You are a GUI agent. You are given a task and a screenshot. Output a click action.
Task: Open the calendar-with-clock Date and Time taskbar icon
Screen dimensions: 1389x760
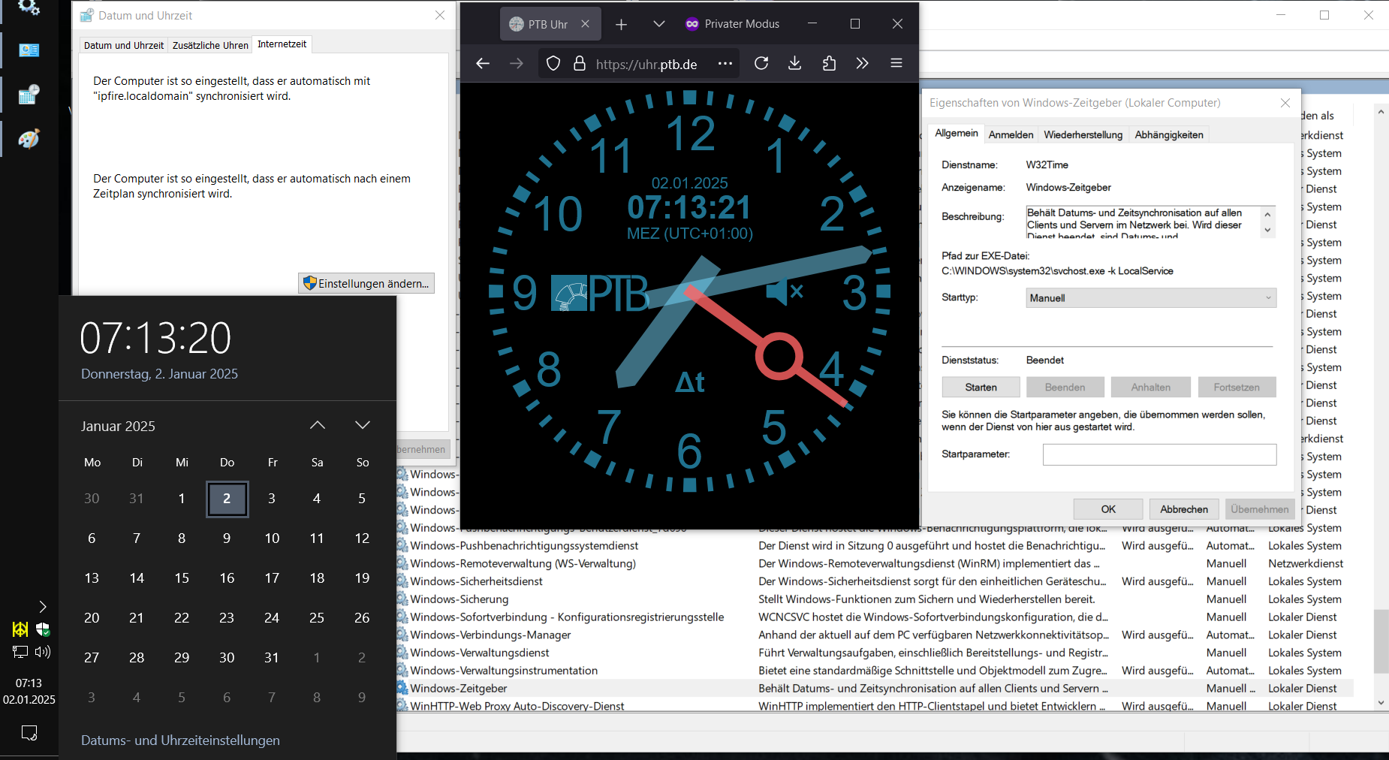[x=29, y=95]
